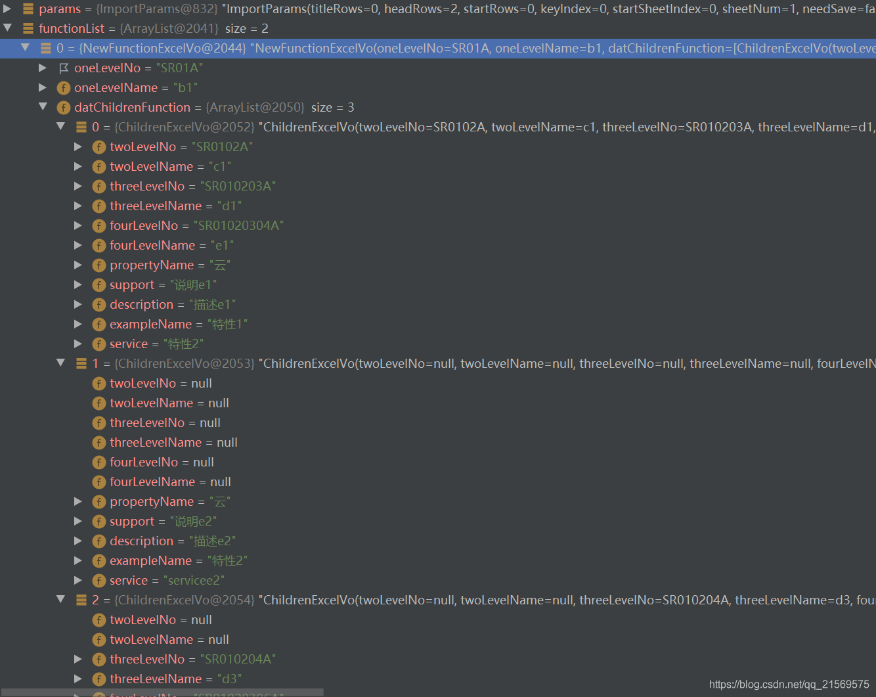The image size is (876, 697).
Task: Expand fourLevelNo "SR01020304A" field
Action: [78, 225]
